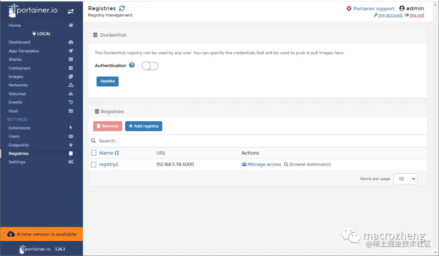Click the Host grid icon
This screenshot has height=256, width=439.
[71, 111]
